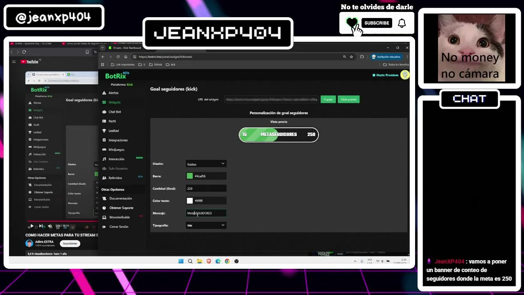Viewport: 524px width, 295px height.
Task: Click the Copiar button for widget URL
Action: [328, 100]
